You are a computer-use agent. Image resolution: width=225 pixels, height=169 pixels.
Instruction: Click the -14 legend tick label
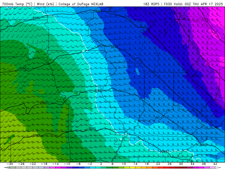55,164
